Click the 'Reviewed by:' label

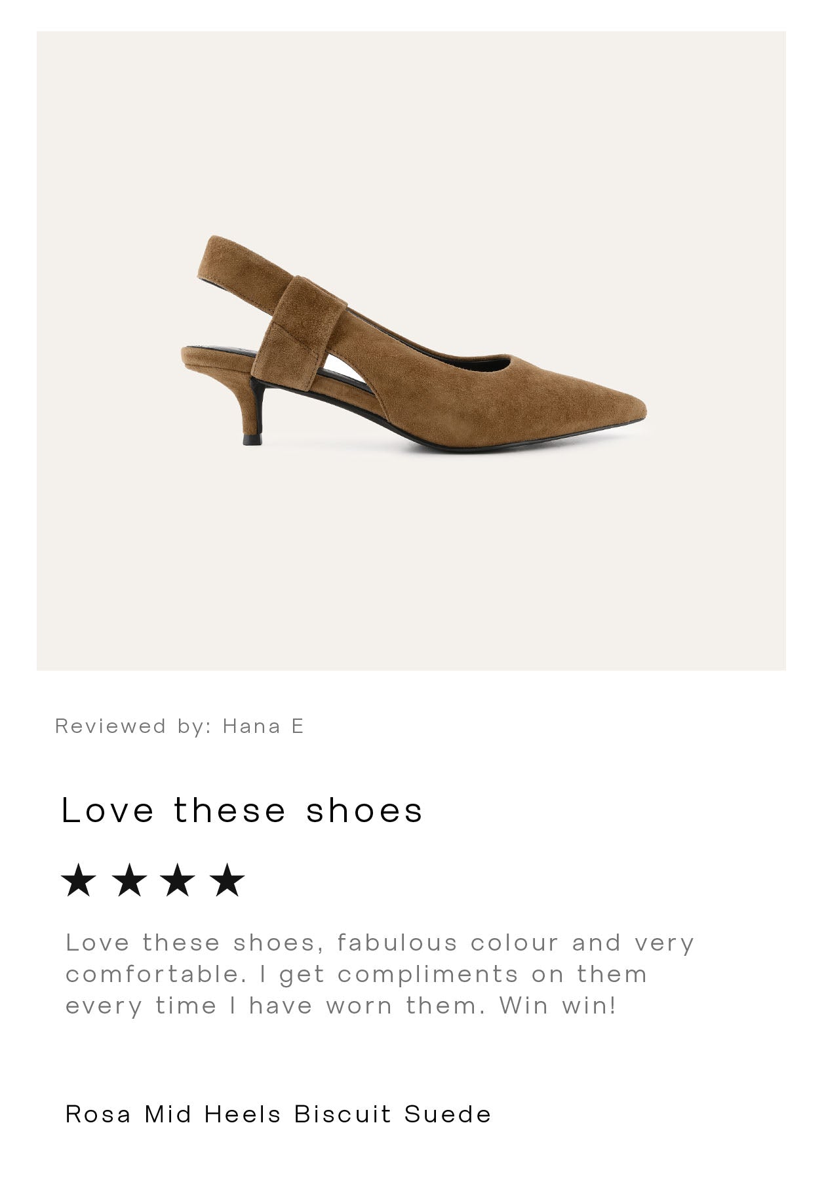click(133, 726)
